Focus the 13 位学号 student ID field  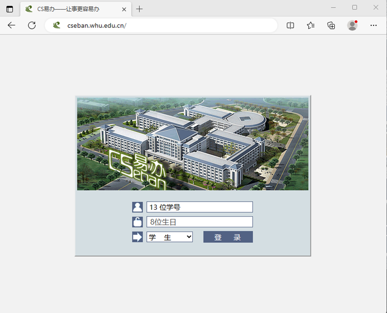click(199, 207)
